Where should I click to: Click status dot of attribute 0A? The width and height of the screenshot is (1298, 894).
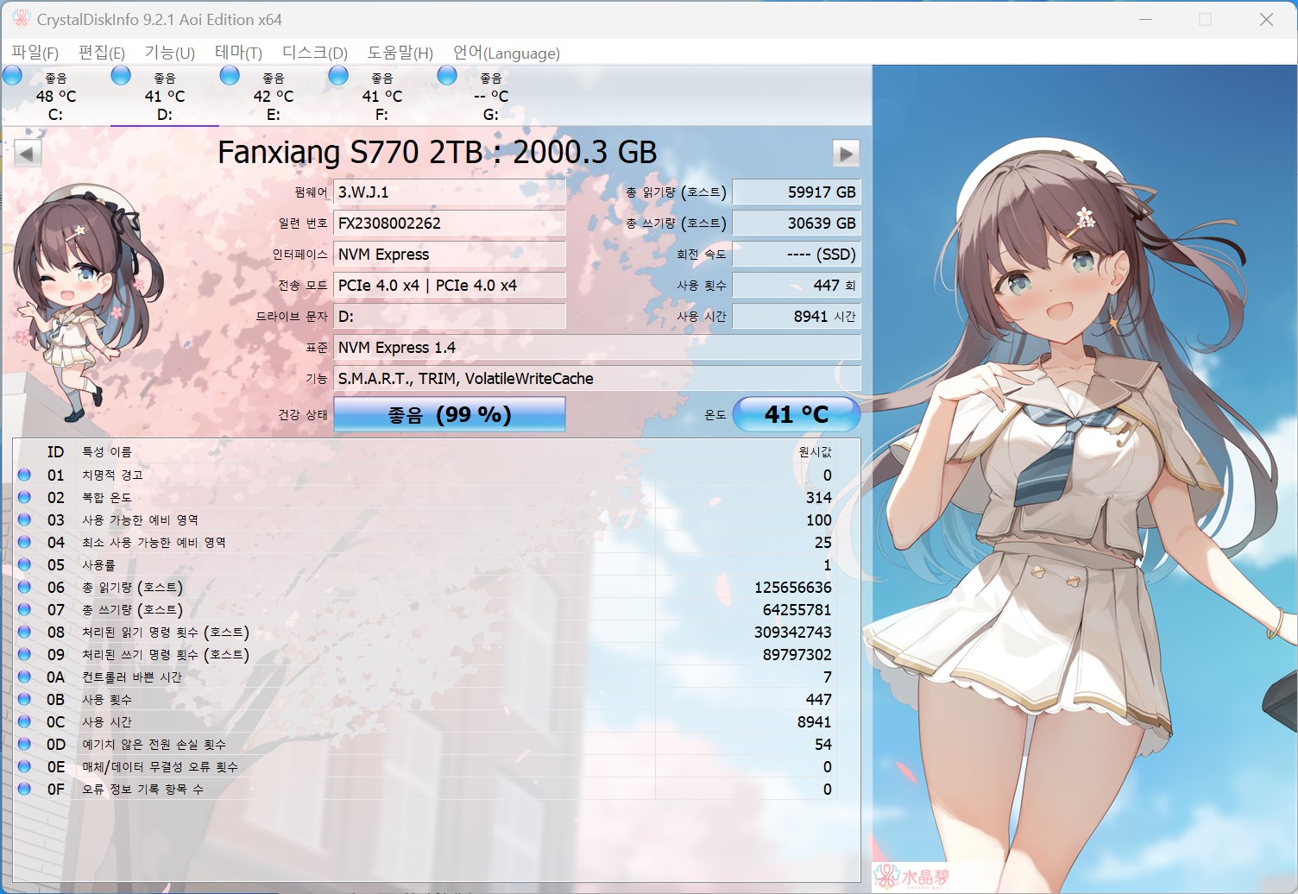[24, 677]
